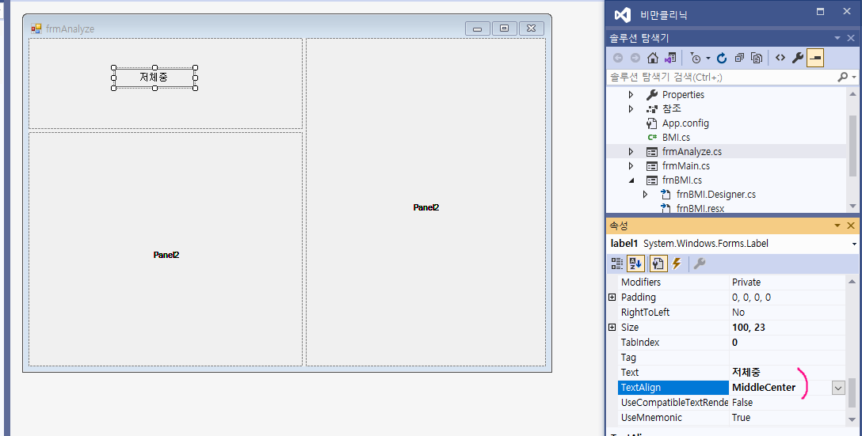The image size is (862, 436).
Task: Click the frmAnalyze form title bar icon
Action: pyautogui.click(x=36, y=28)
